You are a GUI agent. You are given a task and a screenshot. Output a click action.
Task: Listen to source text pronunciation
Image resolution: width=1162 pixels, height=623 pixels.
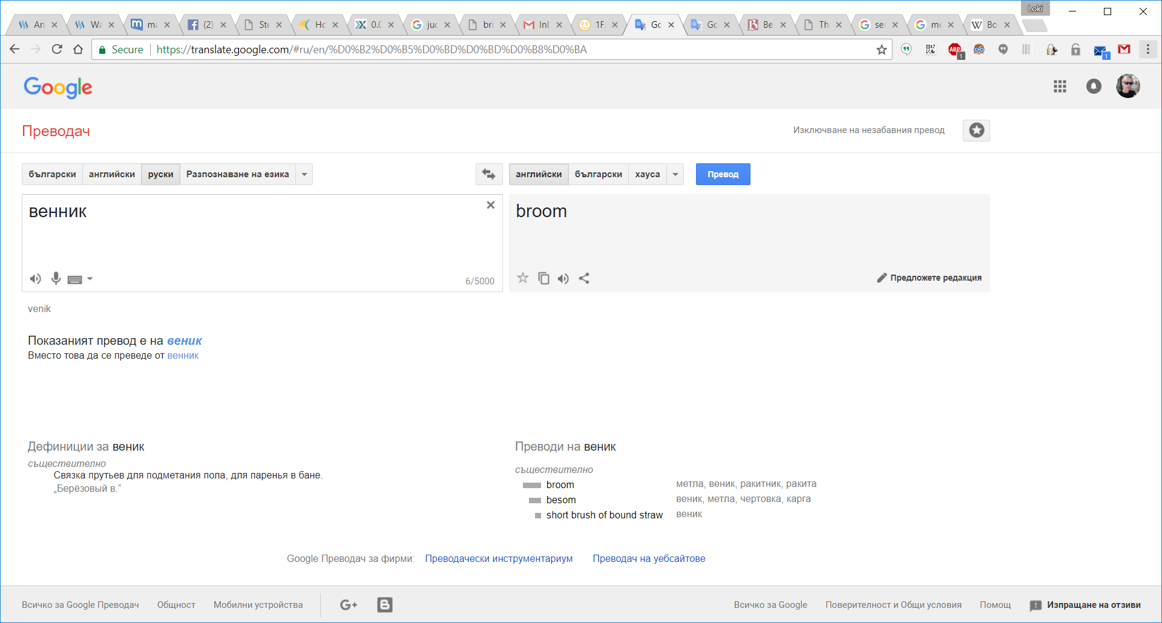pos(36,279)
